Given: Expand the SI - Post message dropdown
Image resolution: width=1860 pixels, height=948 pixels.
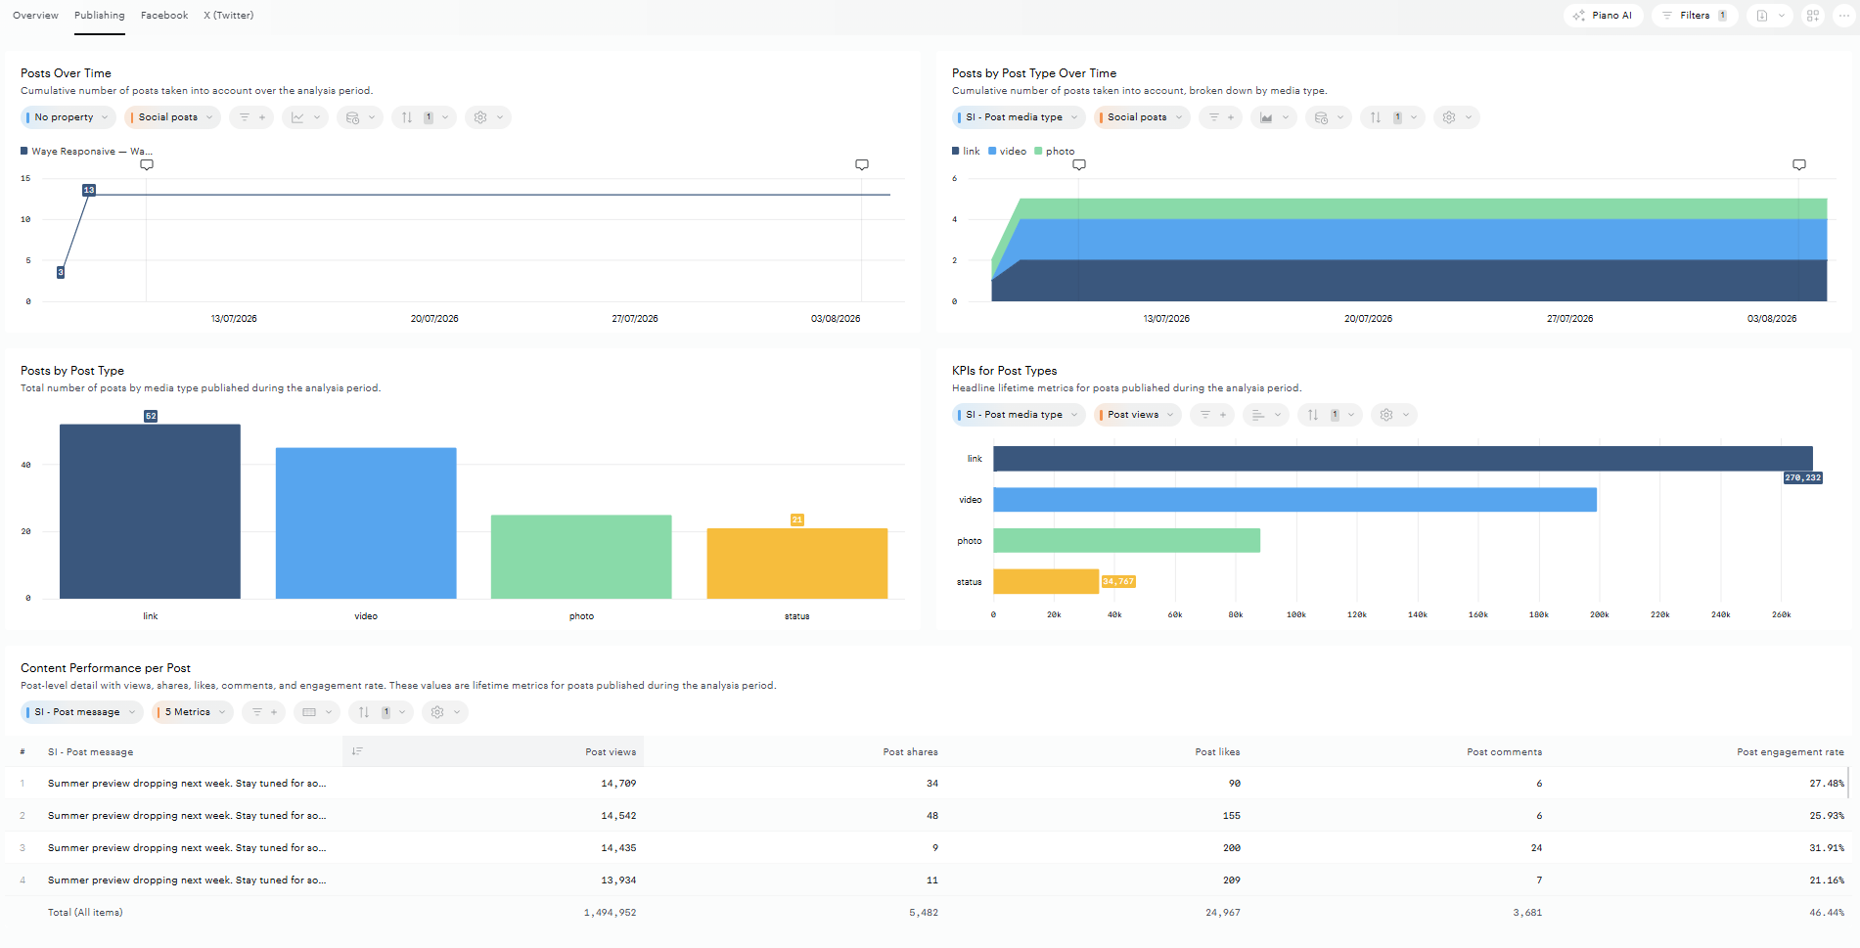Looking at the screenshot, I should pos(82,712).
